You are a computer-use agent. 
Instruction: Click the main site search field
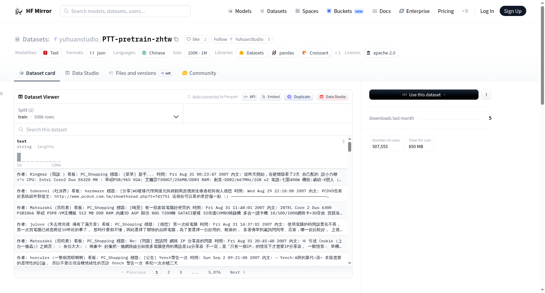point(125,11)
